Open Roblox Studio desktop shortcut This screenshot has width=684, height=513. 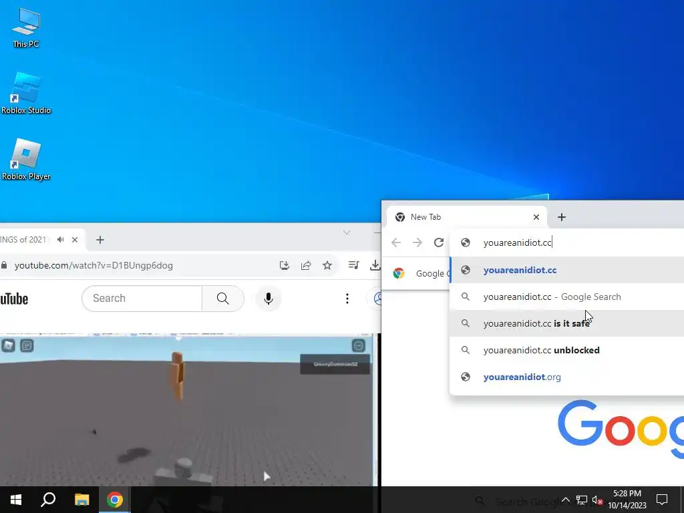click(26, 94)
